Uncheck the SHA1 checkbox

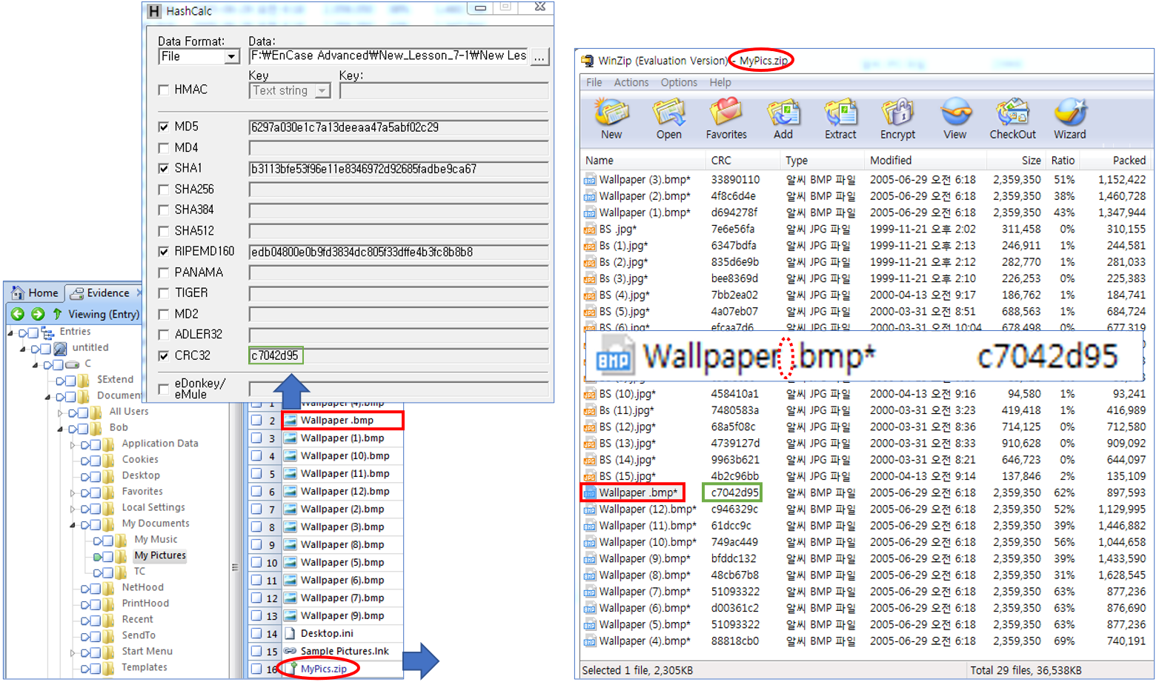(163, 168)
